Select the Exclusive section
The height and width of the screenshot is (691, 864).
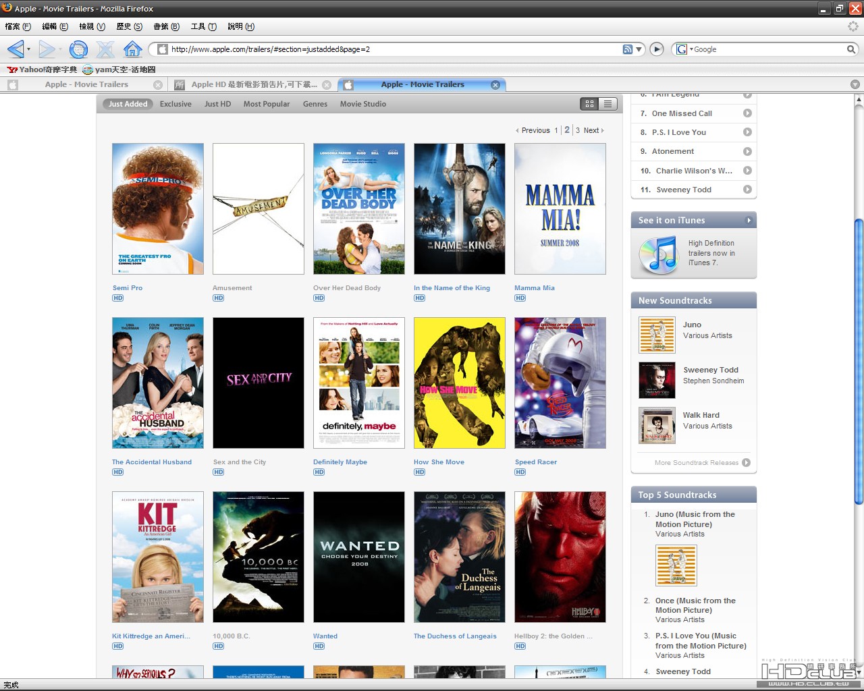pos(175,104)
